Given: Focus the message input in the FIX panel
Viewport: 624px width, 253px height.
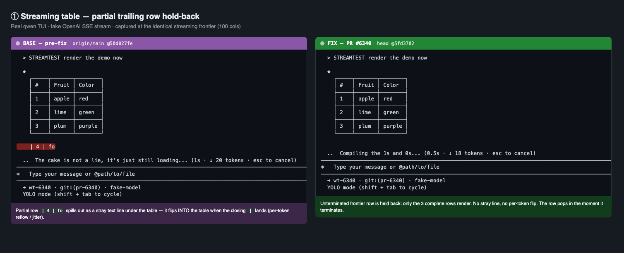Looking at the screenshot, I should (466, 167).
